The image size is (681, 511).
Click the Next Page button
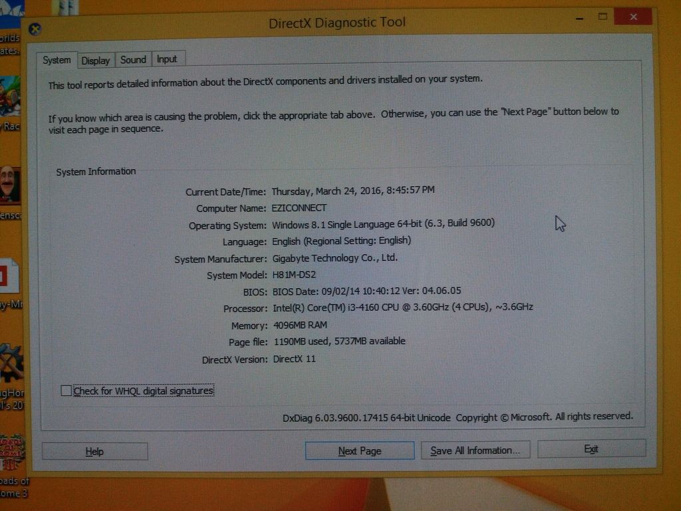pyautogui.click(x=360, y=451)
